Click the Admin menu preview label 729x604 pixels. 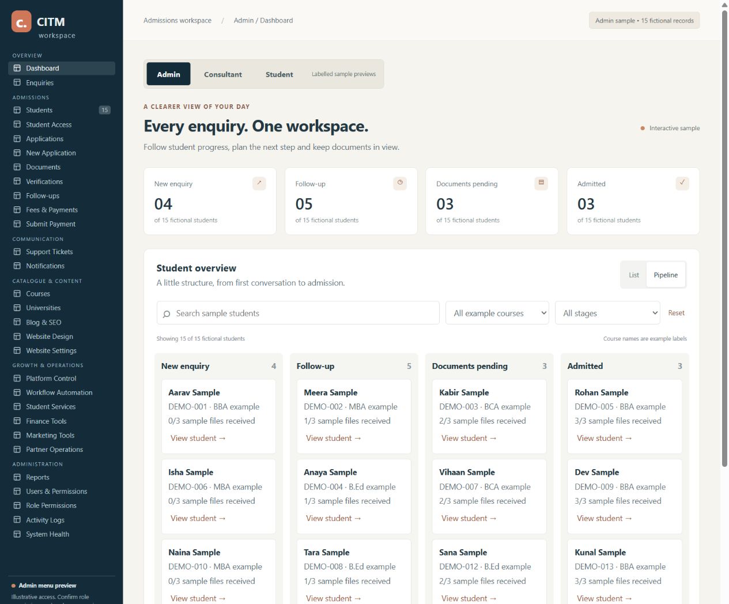click(x=47, y=586)
